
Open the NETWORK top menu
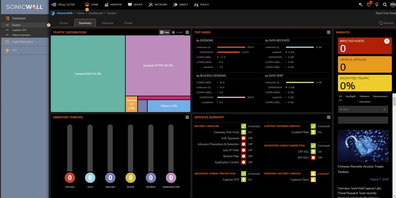[x=158, y=5]
